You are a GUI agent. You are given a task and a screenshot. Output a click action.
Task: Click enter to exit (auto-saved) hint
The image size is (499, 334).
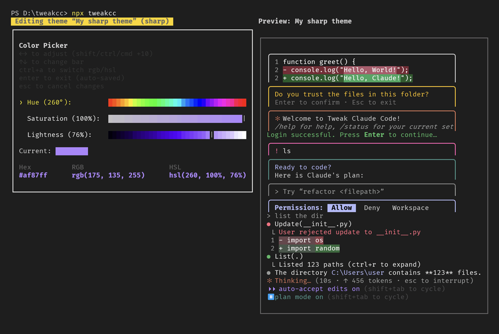coord(72,78)
